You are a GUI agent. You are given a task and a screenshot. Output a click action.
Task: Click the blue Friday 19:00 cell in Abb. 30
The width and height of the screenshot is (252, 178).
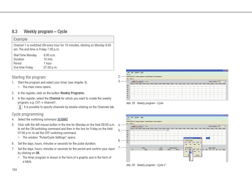pyautogui.click(x=208, y=138)
